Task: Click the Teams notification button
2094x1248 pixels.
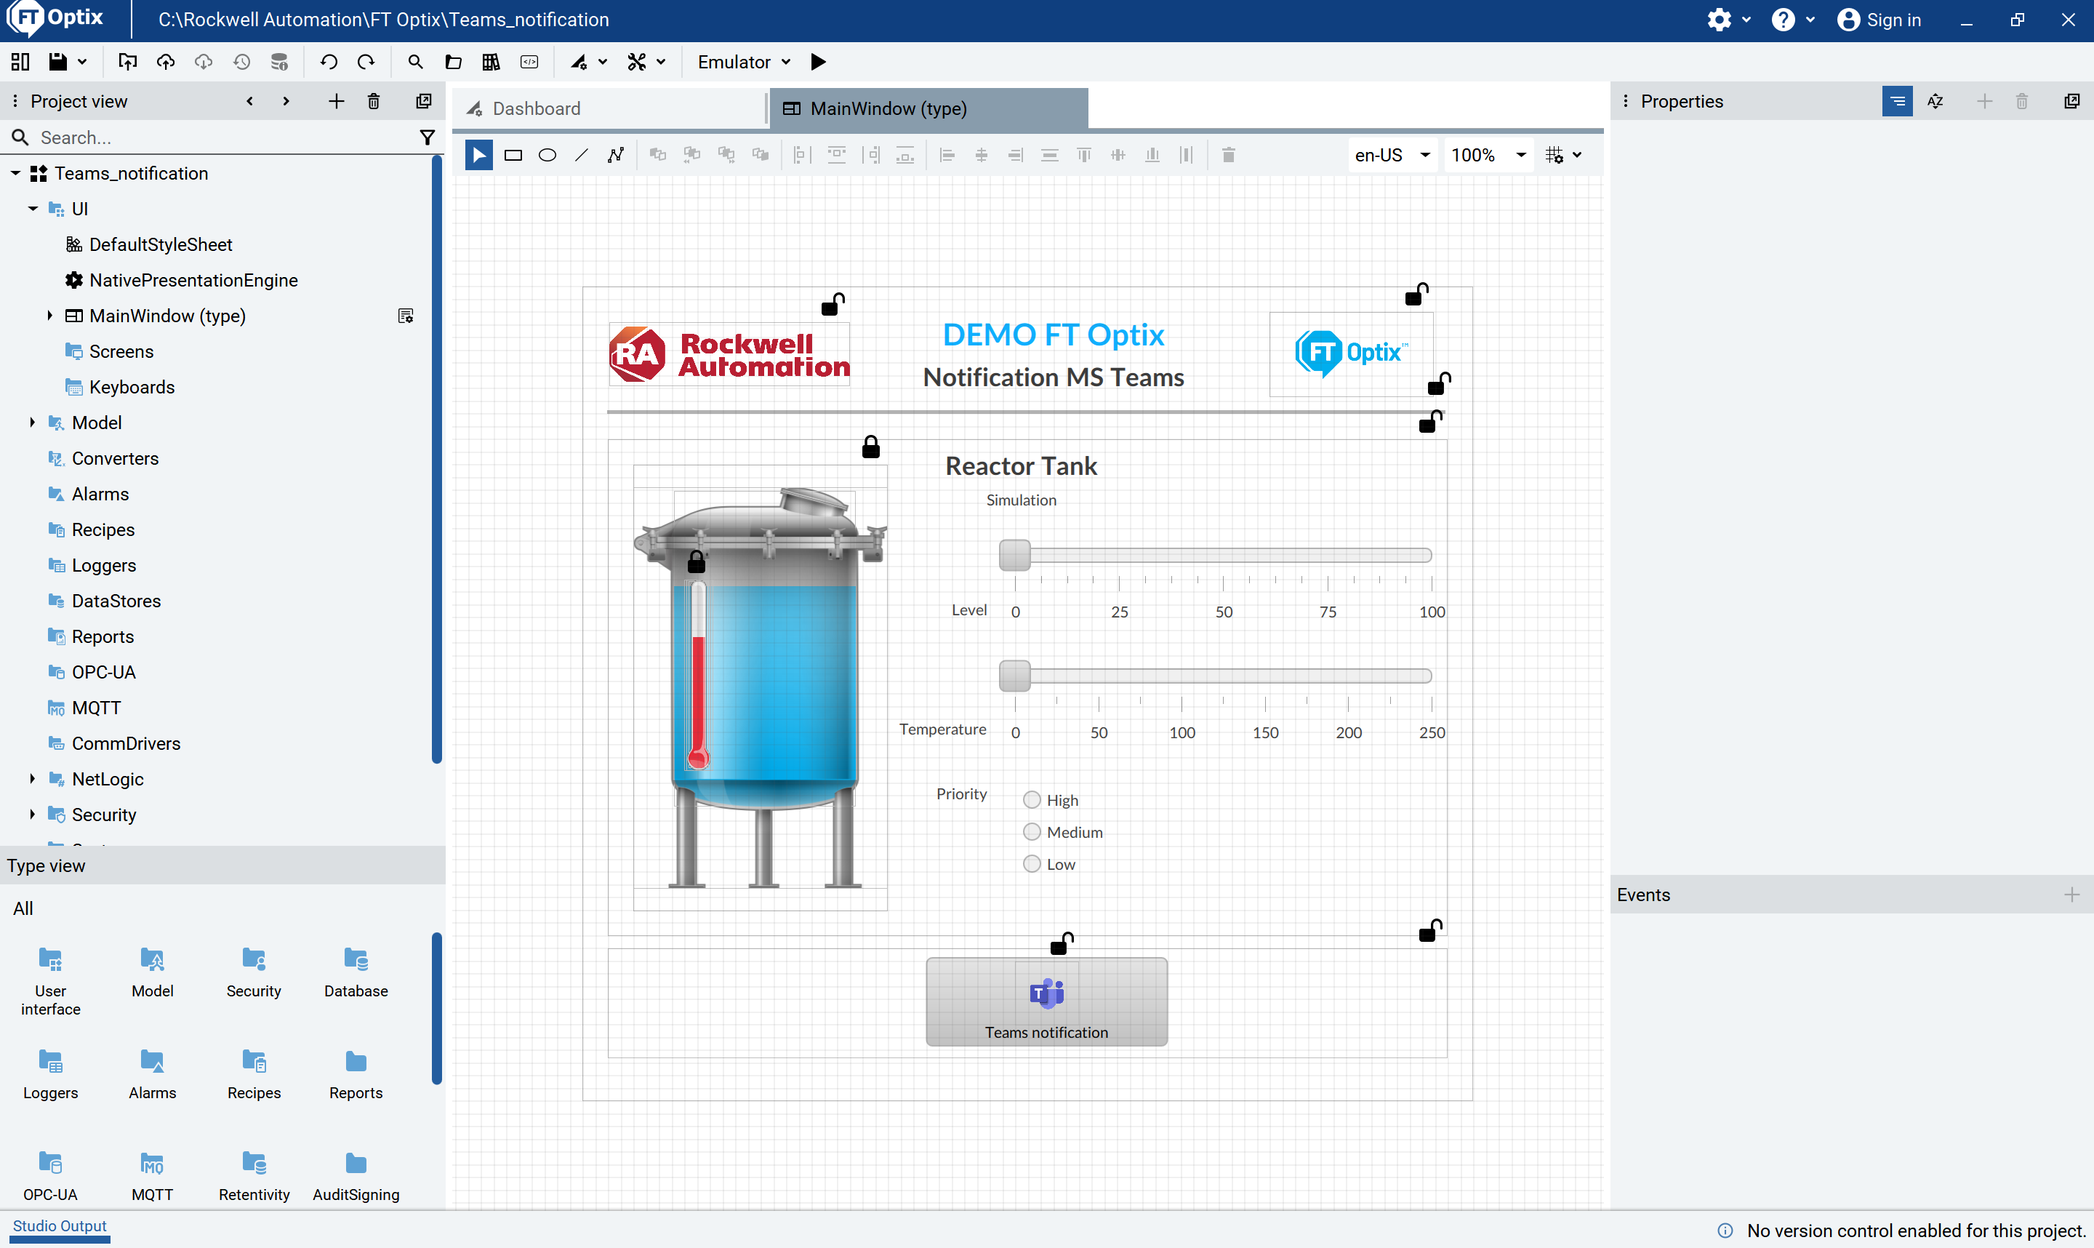Action: [1046, 1001]
